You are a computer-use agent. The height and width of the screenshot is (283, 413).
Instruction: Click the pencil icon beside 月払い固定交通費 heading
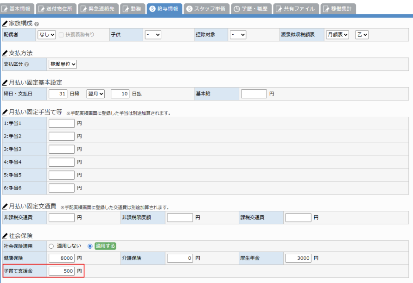(x=5, y=206)
